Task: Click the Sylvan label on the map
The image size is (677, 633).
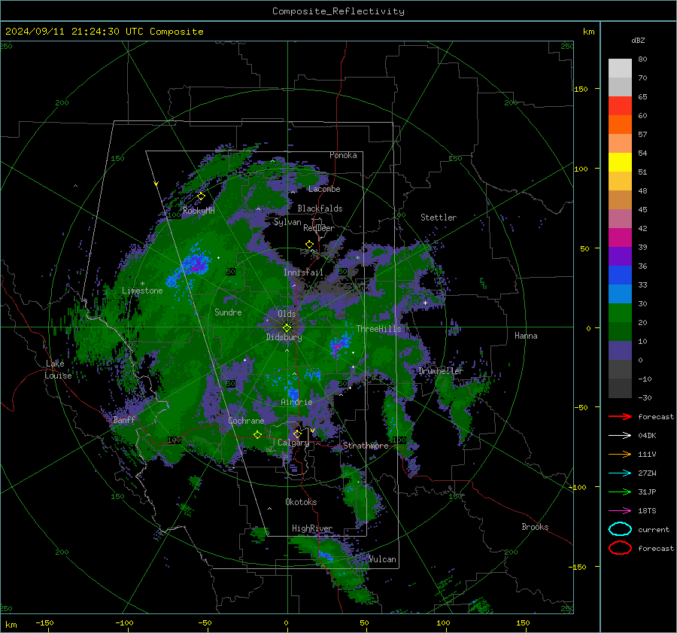Action: coord(287,222)
